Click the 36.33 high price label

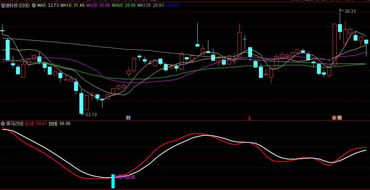pyautogui.click(x=350, y=11)
